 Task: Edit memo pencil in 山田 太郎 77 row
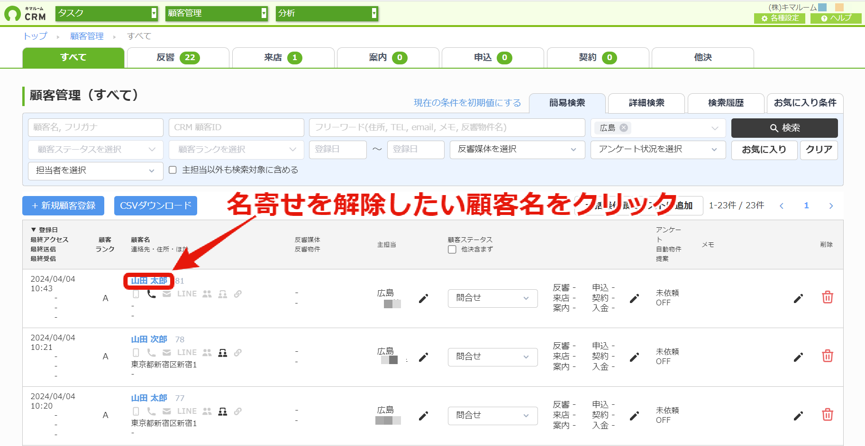click(798, 416)
